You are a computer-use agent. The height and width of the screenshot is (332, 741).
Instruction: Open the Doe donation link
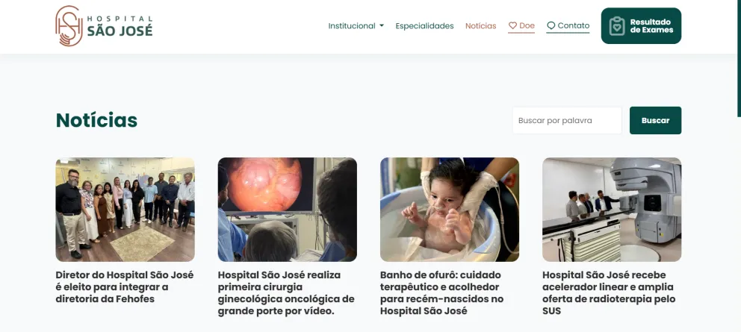pos(521,26)
